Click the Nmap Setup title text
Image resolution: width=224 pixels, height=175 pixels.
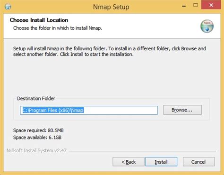click(x=111, y=7)
